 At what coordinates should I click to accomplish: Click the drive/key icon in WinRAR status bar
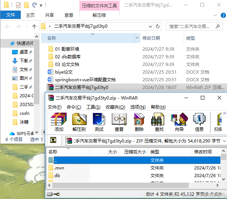53,194
